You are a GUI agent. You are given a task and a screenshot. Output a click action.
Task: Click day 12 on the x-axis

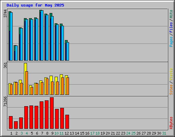point(67,133)
